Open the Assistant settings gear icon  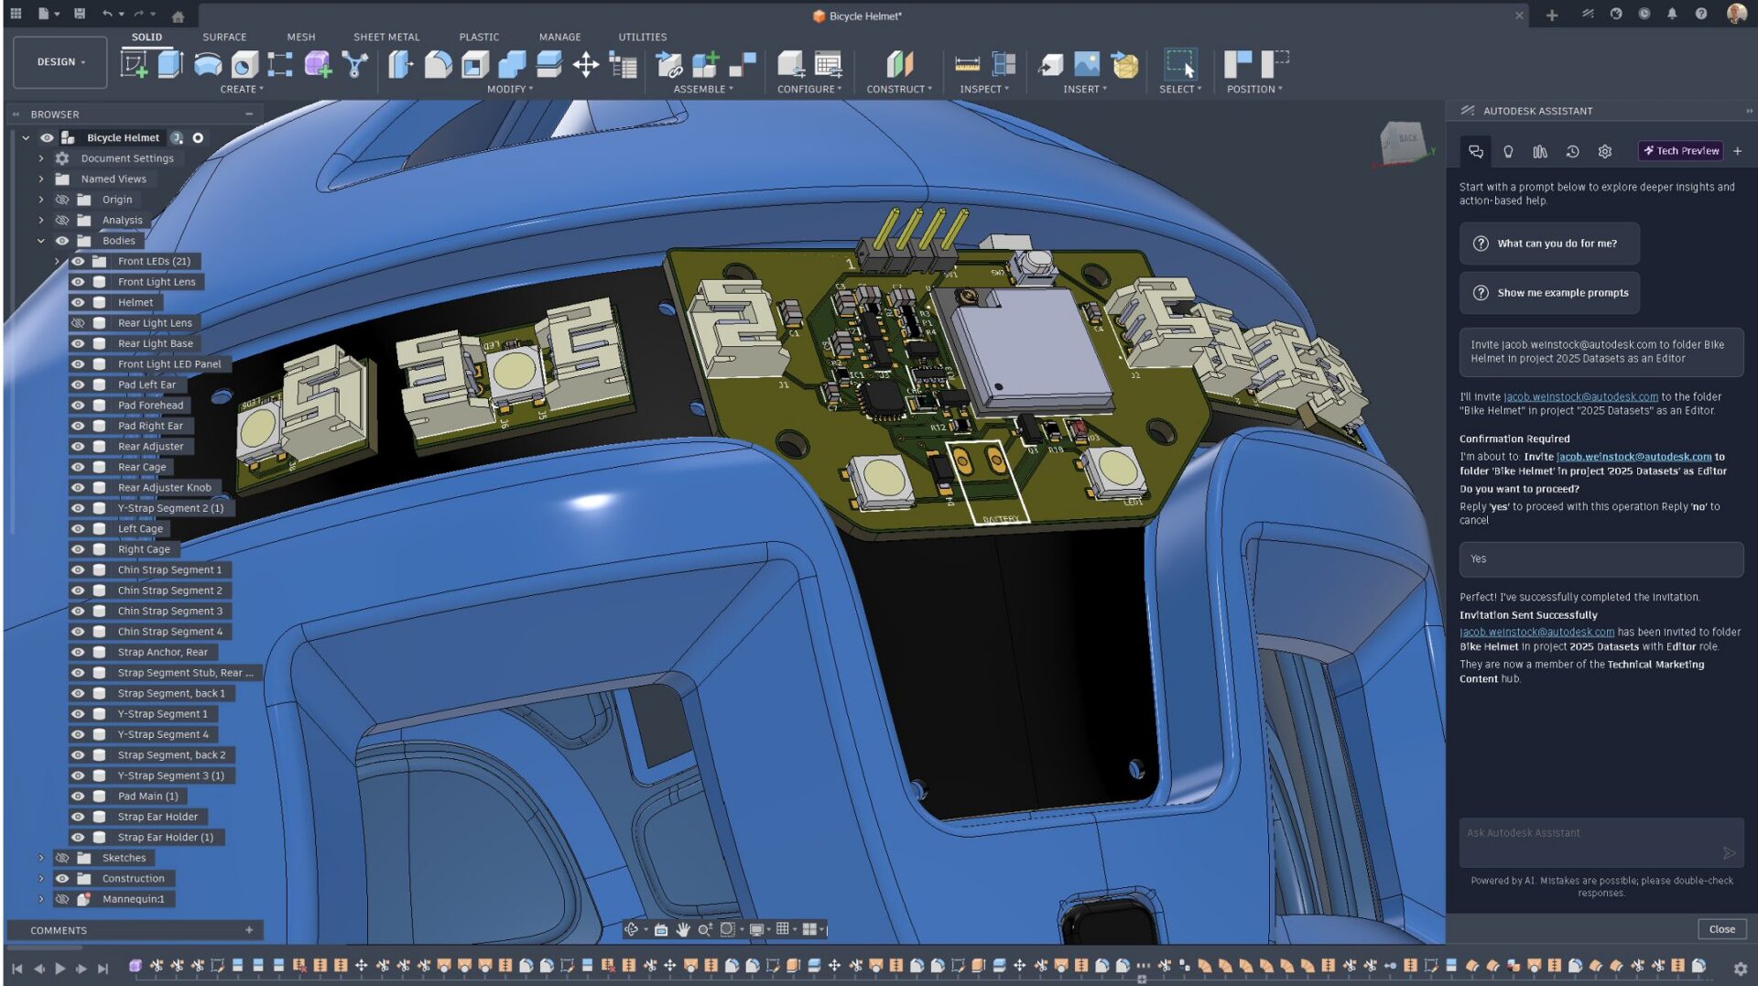(1604, 152)
